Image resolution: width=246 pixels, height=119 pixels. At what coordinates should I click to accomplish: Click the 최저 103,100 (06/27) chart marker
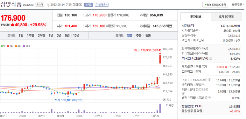pos(68,100)
